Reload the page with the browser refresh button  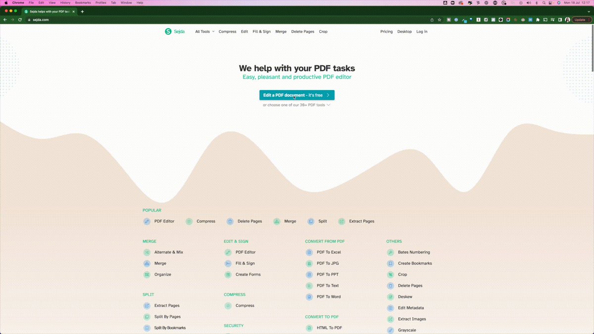[20, 20]
